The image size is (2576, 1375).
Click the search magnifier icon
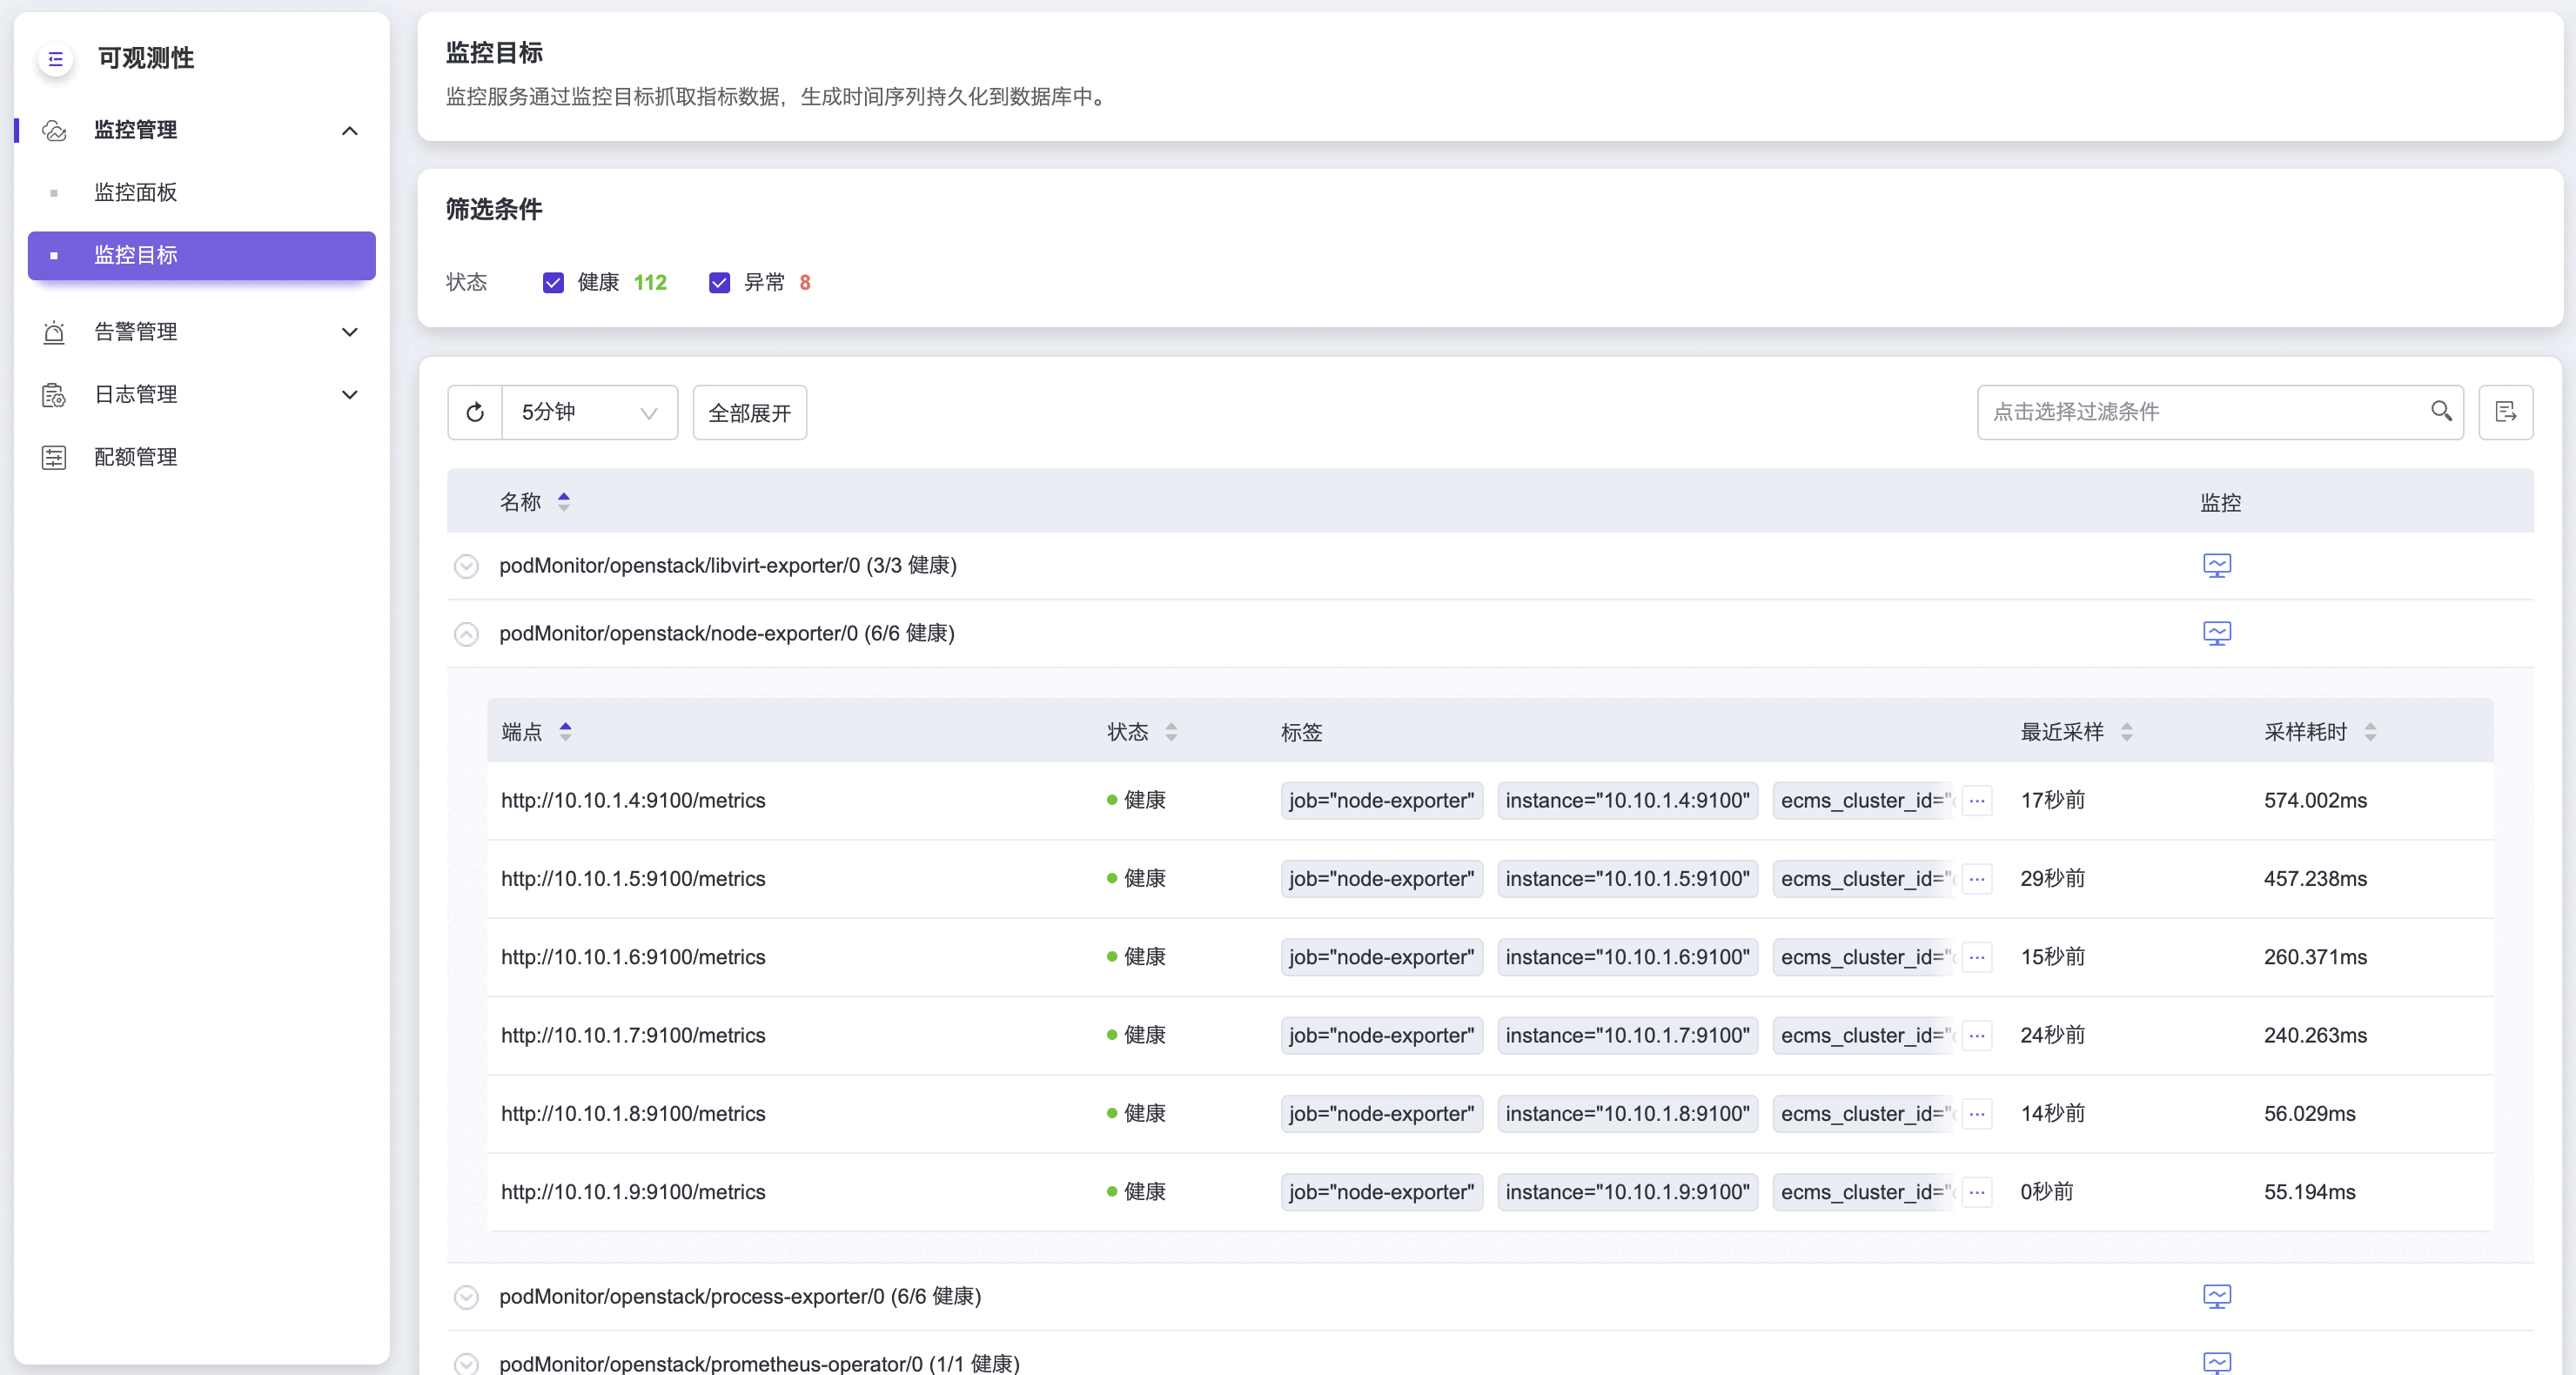coord(2441,411)
